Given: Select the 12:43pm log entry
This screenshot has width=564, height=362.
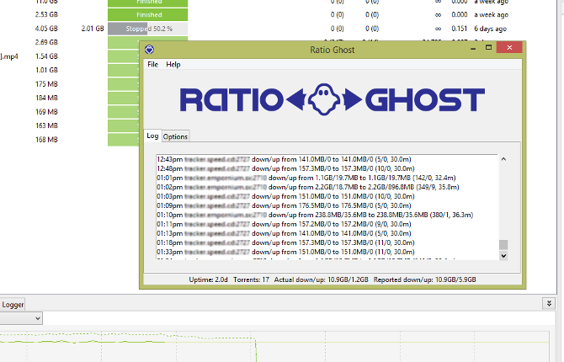Looking at the screenshot, I should click(284, 159).
